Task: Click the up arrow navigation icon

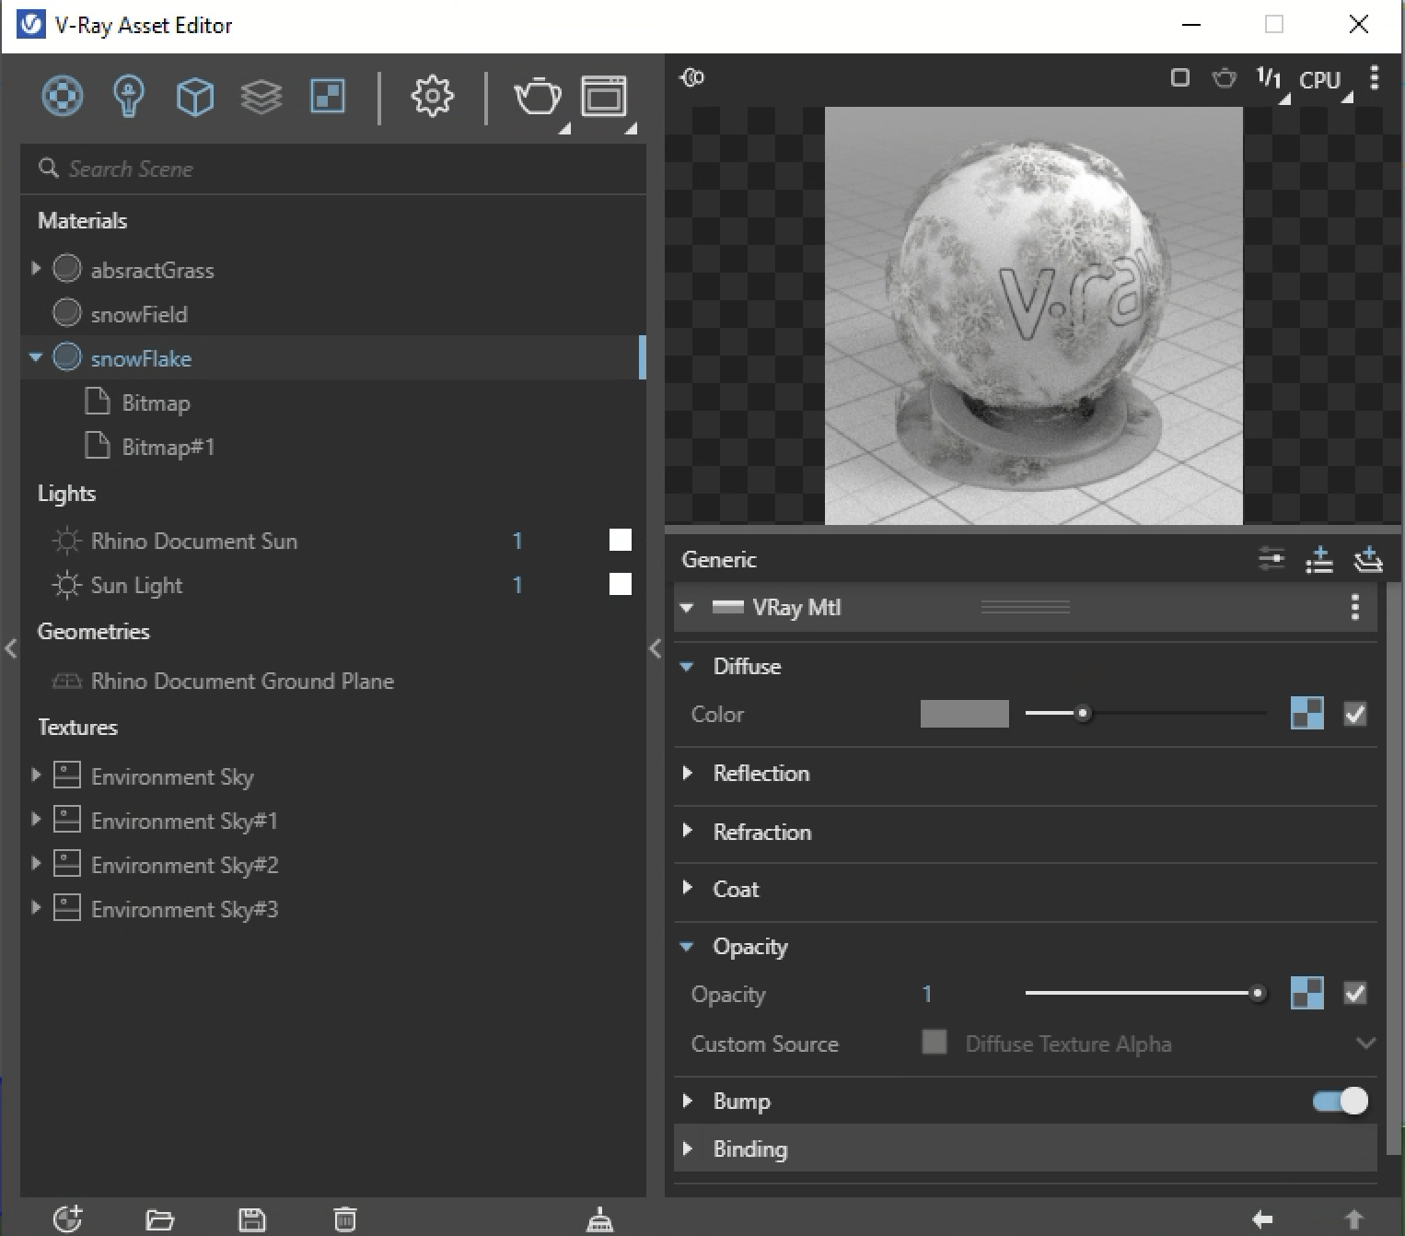Action: point(1353,1219)
